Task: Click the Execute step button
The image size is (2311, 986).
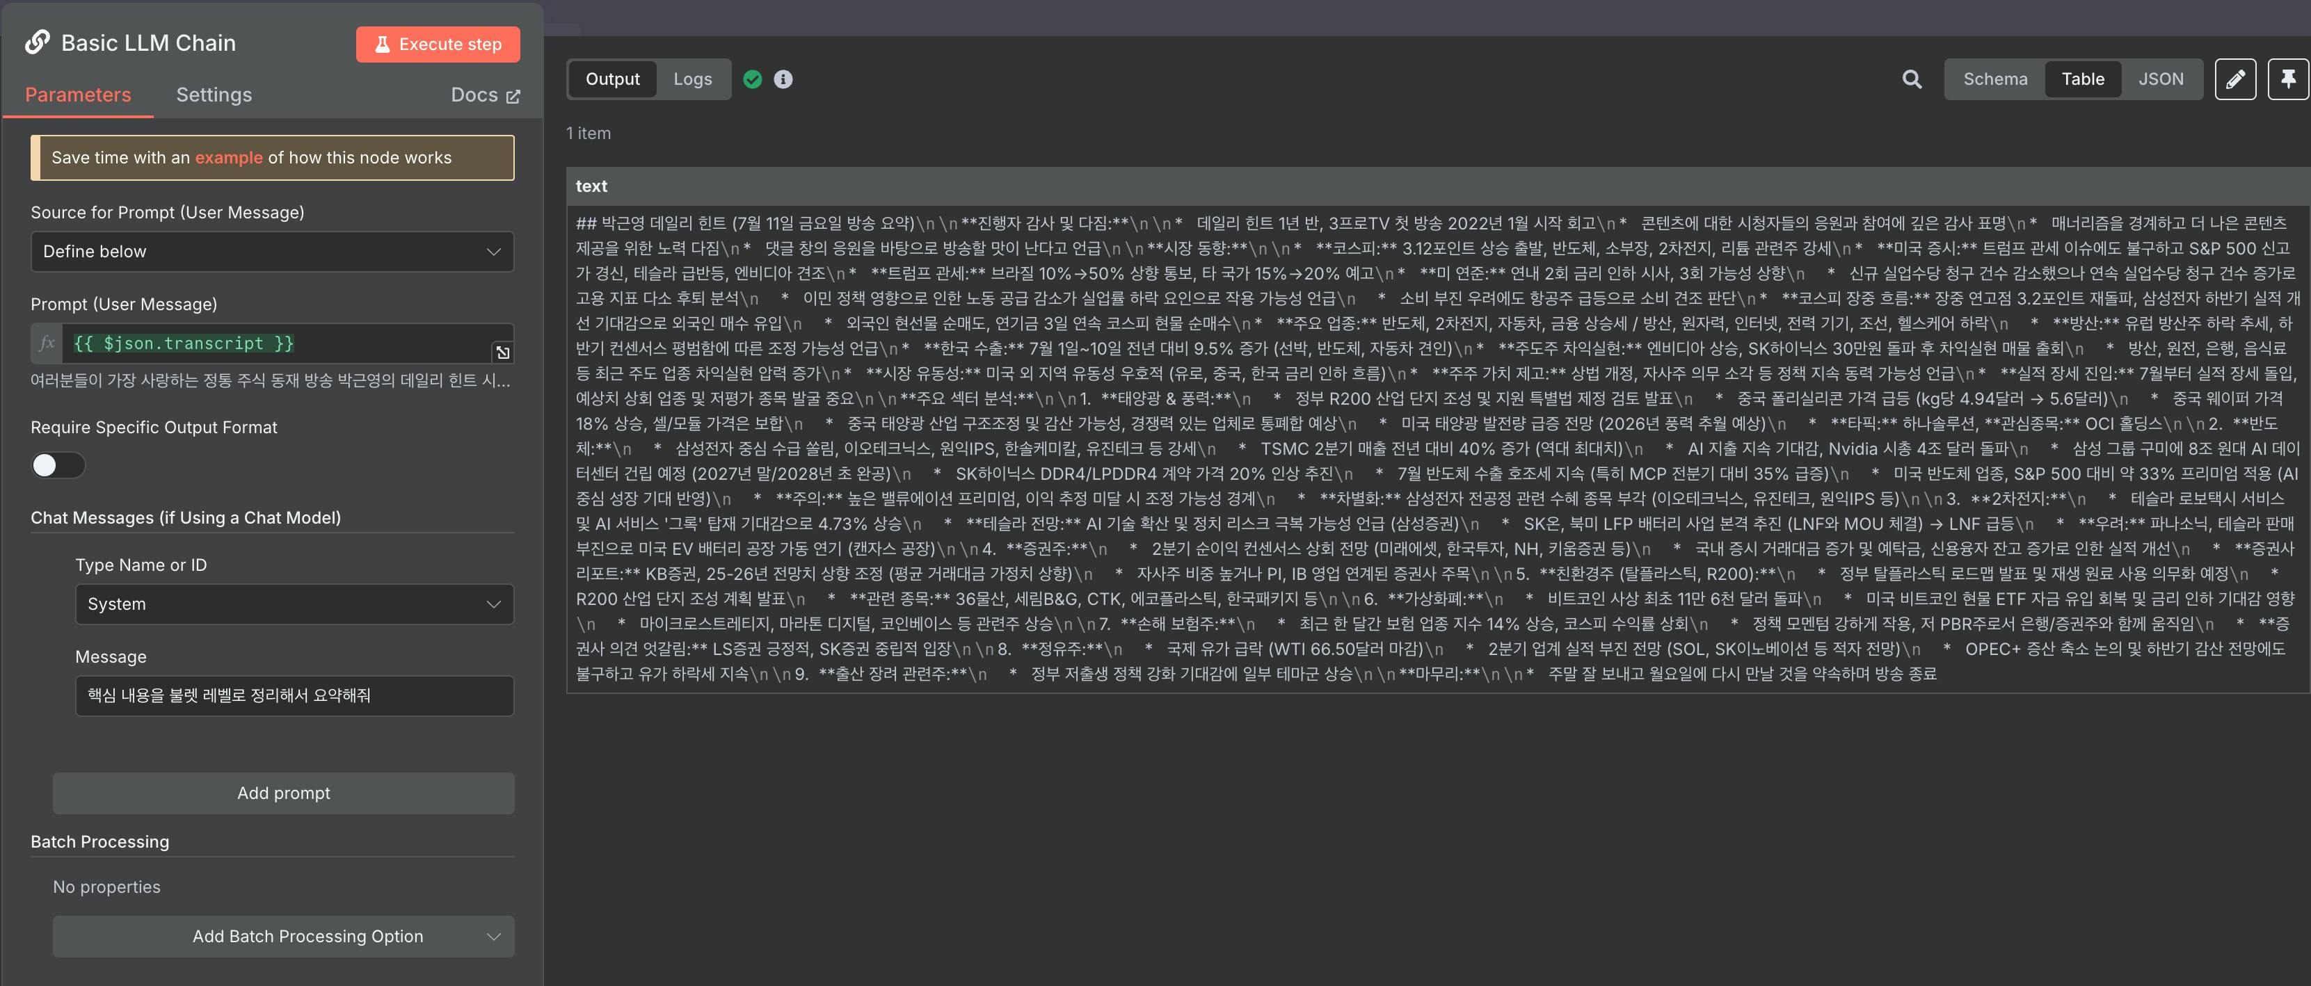Action: 438,44
